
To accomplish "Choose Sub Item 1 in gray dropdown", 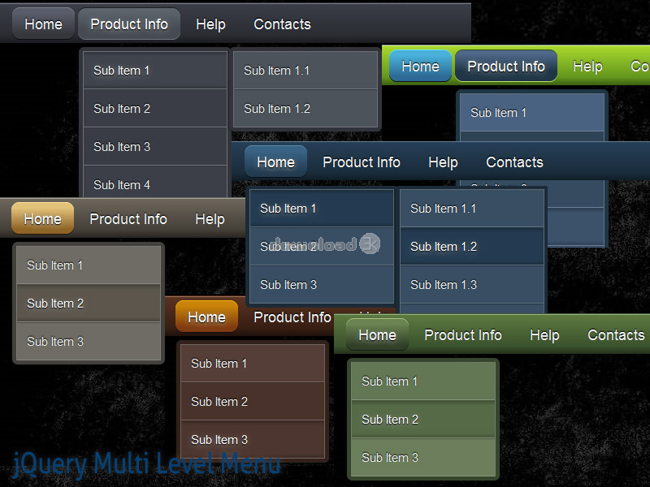I will pyautogui.click(x=155, y=71).
